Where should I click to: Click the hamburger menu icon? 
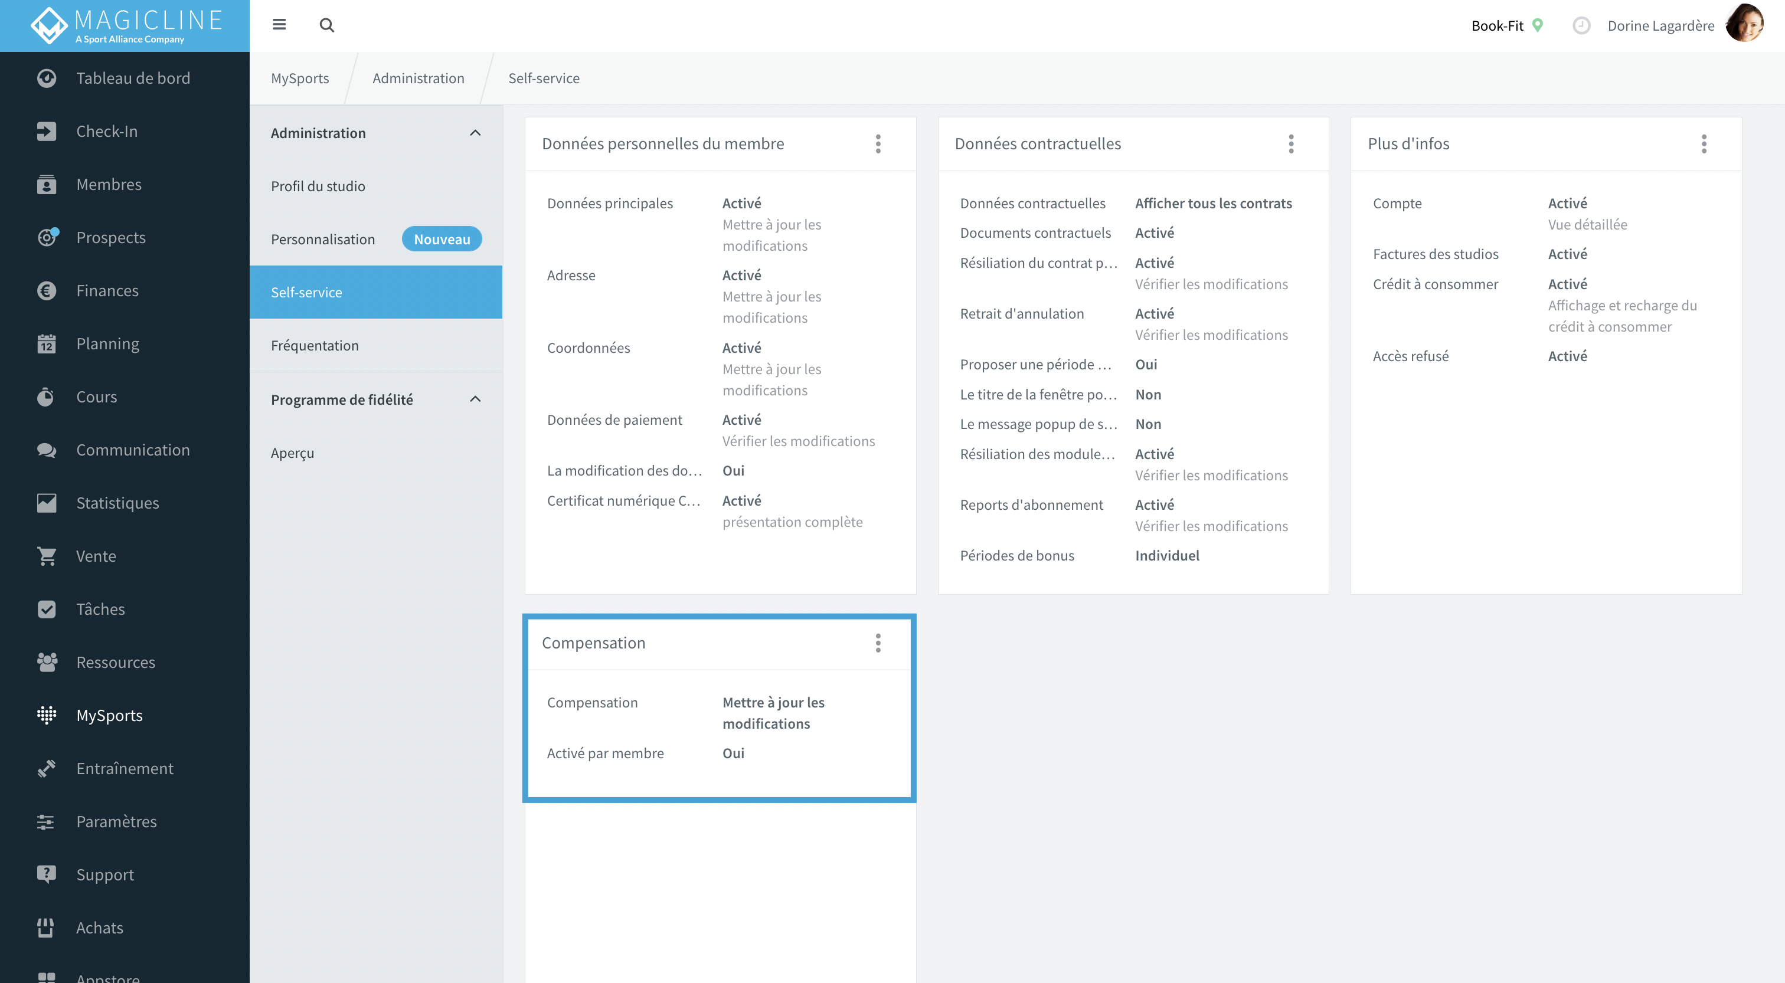coord(279,25)
